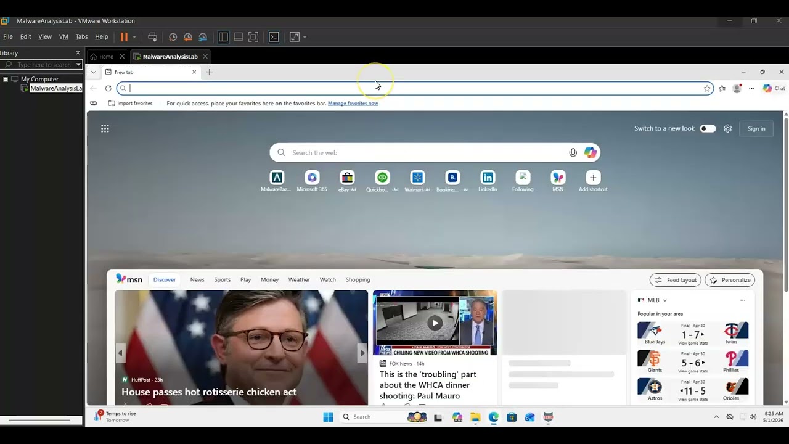Open the VMware Tabs menu

(x=81, y=37)
